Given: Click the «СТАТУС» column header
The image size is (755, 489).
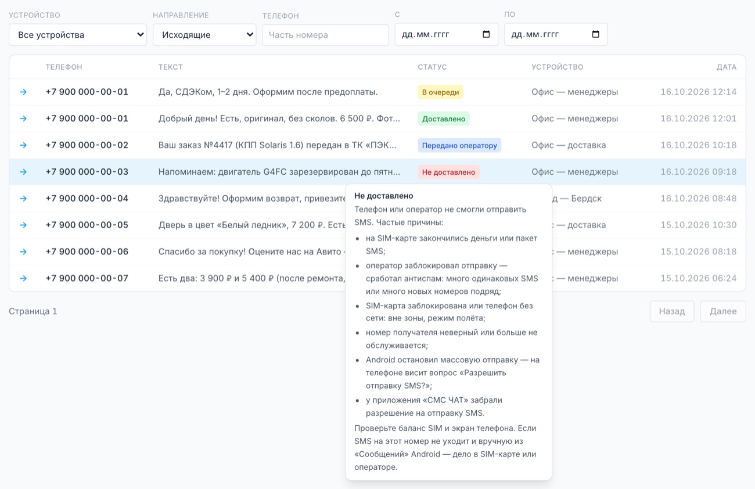Looking at the screenshot, I should point(433,67).
